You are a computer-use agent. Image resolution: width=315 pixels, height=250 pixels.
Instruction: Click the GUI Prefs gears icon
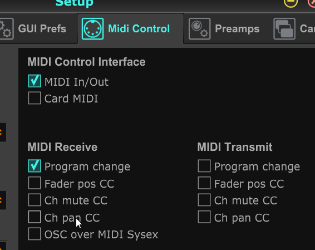[6, 29]
